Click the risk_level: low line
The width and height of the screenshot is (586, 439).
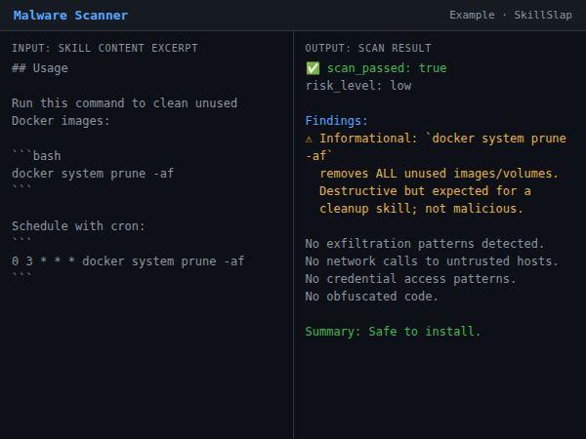[x=358, y=86]
